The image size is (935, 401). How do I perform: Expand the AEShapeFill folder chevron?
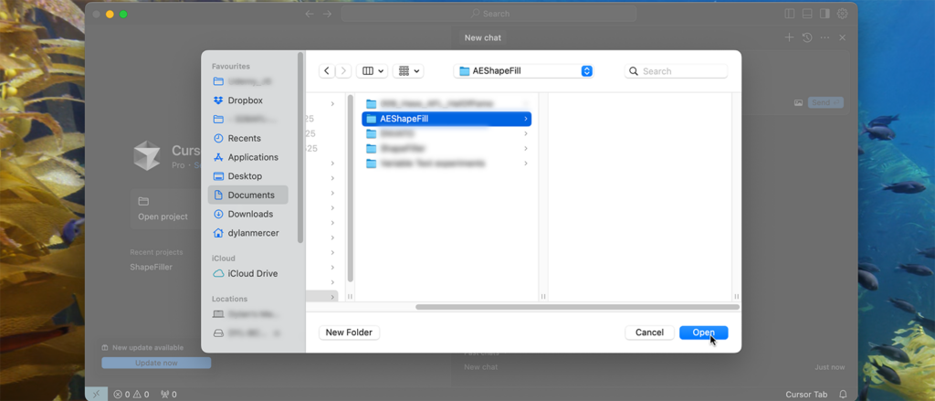point(525,119)
